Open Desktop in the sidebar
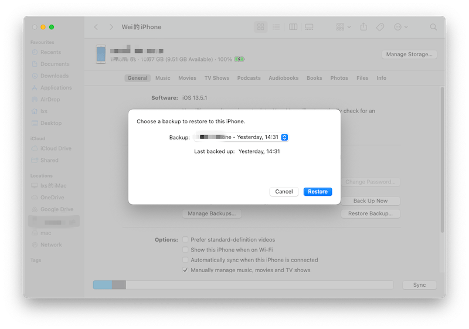 [51, 123]
